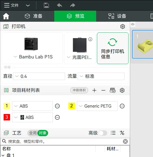Click filament 3 red color swatch
This screenshot has height=157, width=153.
pos(7,117)
